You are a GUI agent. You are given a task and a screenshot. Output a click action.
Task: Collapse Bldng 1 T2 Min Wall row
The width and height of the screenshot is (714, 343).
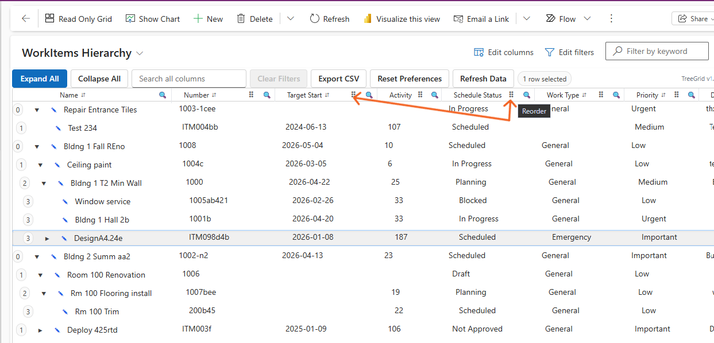(44, 183)
